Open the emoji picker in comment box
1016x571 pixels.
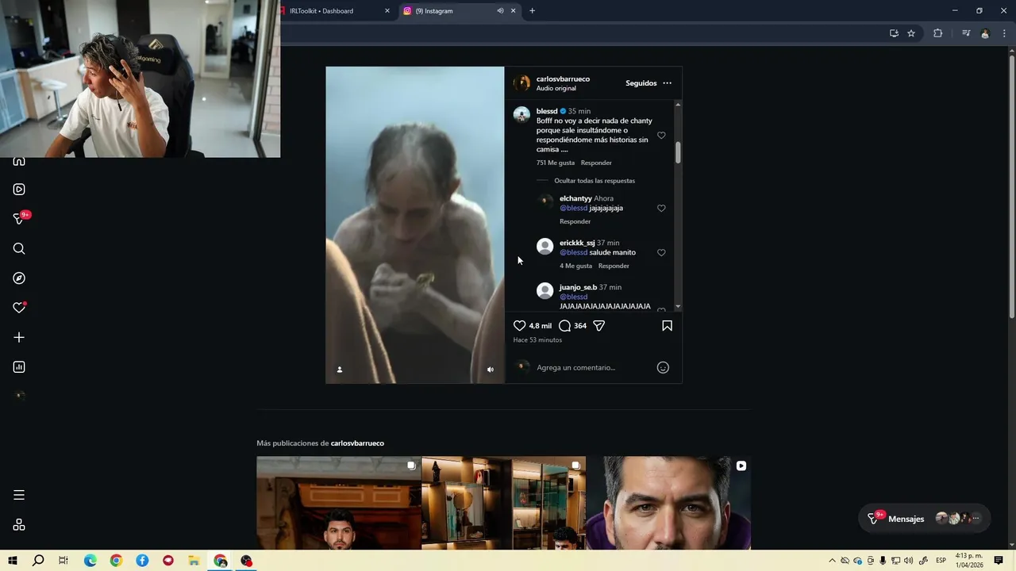coord(663,367)
